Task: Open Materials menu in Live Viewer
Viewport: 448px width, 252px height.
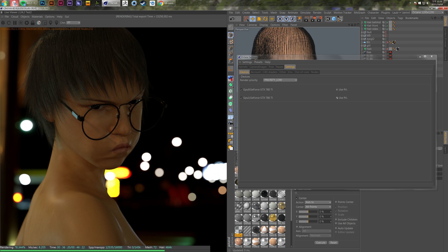Action: 37,17
